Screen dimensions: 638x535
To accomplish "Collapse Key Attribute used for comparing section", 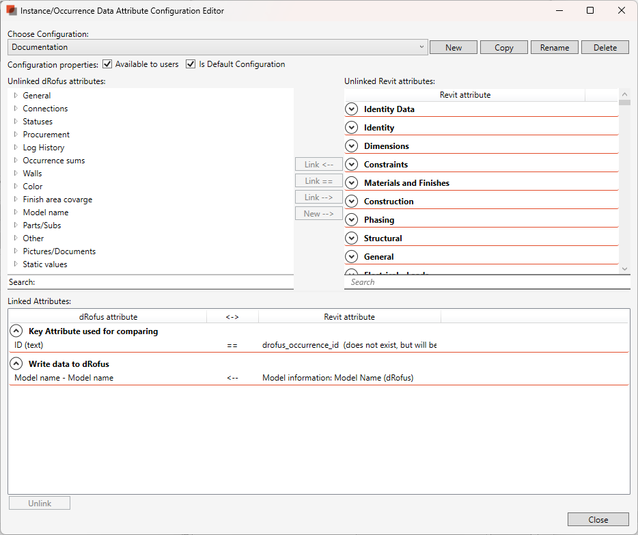I will pyautogui.click(x=16, y=331).
